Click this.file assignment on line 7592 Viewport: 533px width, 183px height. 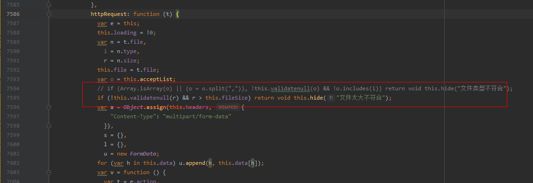(x=129, y=70)
